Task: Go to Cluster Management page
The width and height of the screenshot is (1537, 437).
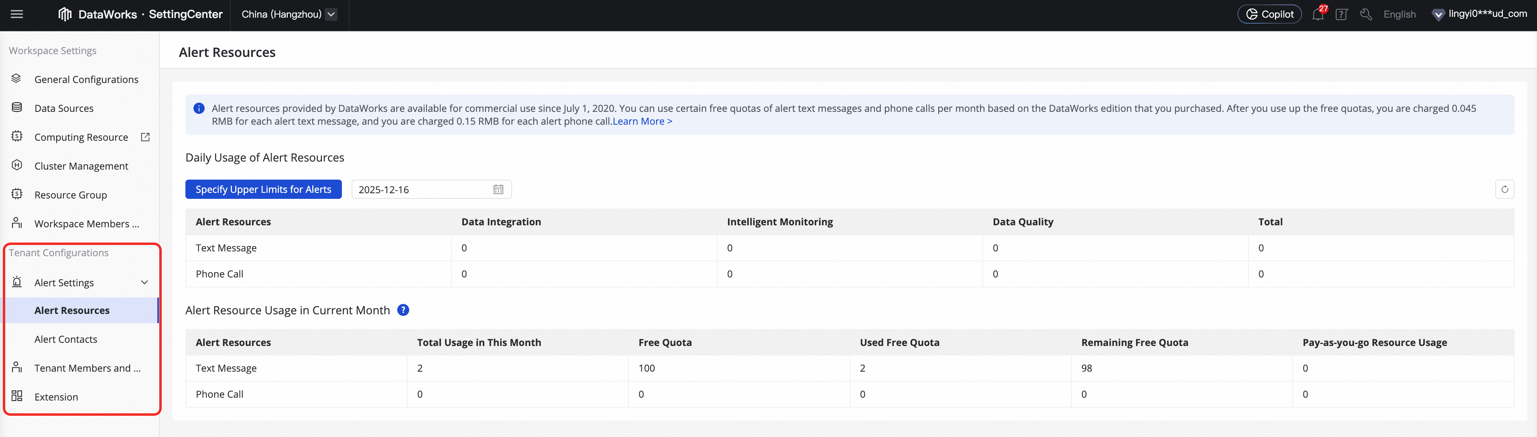Action: (x=81, y=166)
